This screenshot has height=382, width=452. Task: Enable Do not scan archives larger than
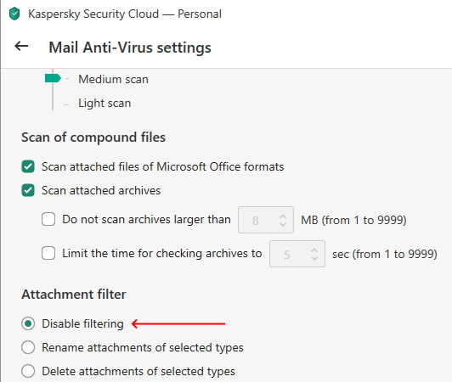click(48, 219)
